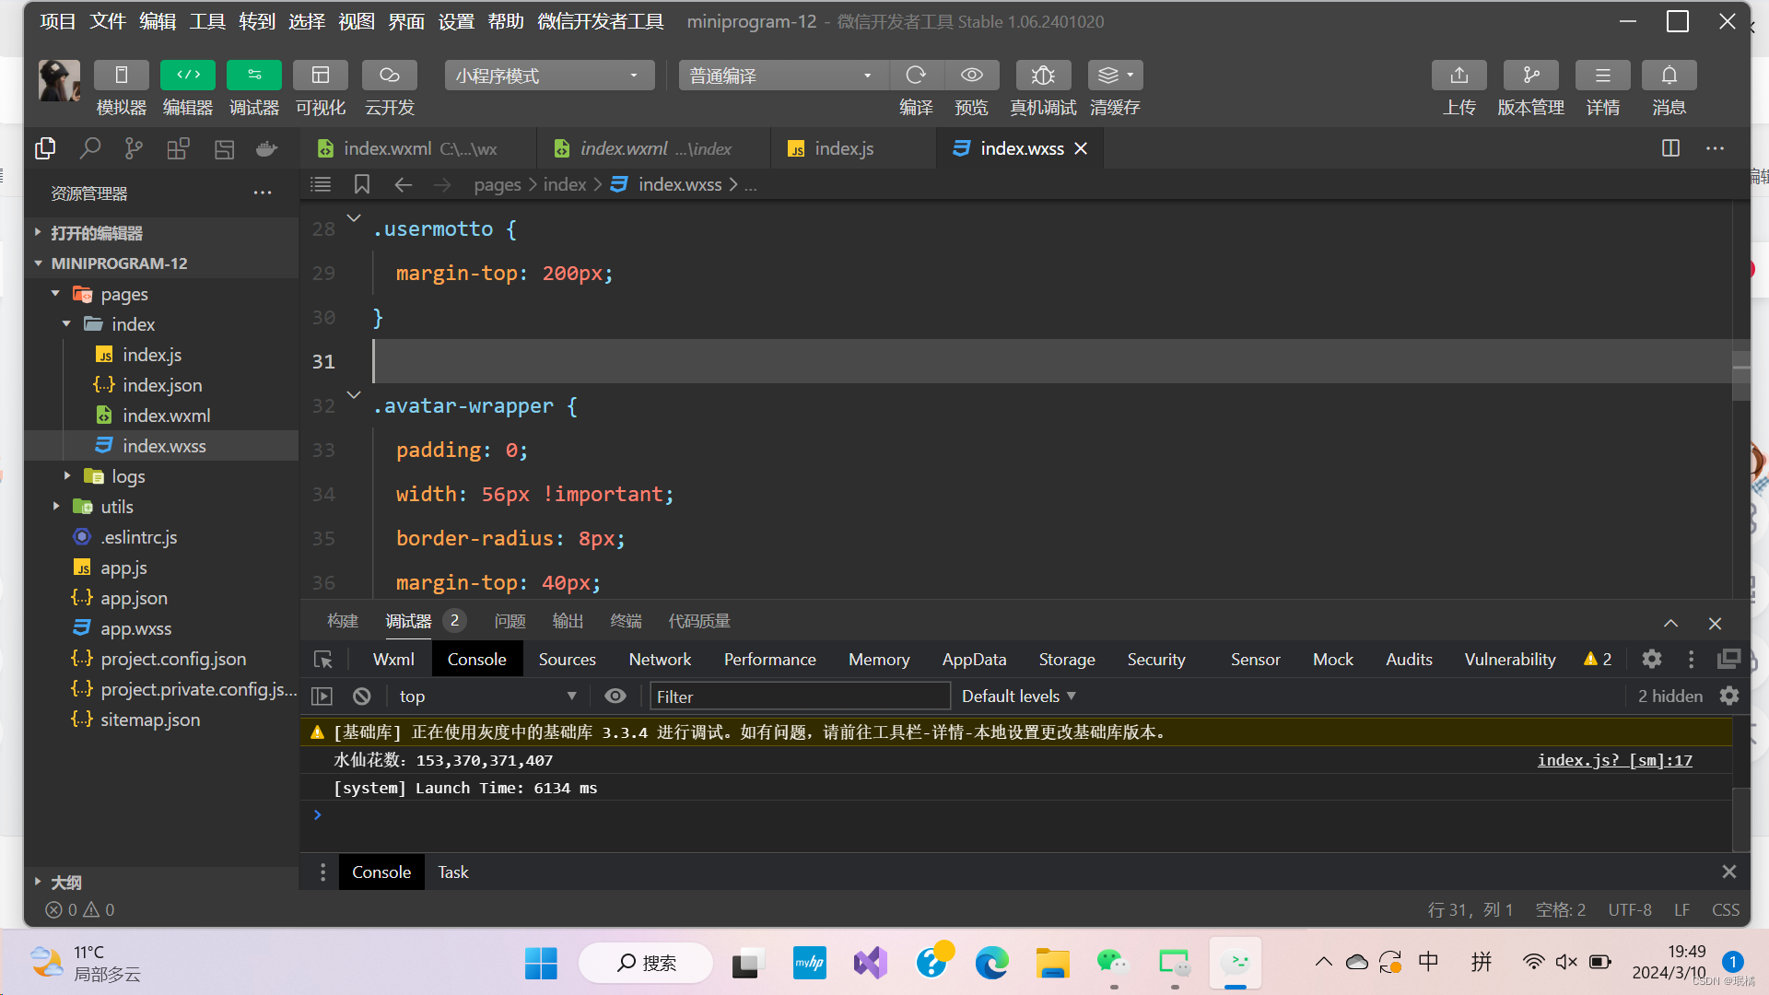Click the console Filter input field
This screenshot has width=1769, height=995.
[x=799, y=696]
